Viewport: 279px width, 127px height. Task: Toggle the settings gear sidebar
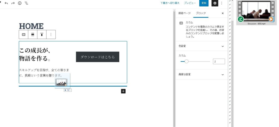[x=215, y=3]
